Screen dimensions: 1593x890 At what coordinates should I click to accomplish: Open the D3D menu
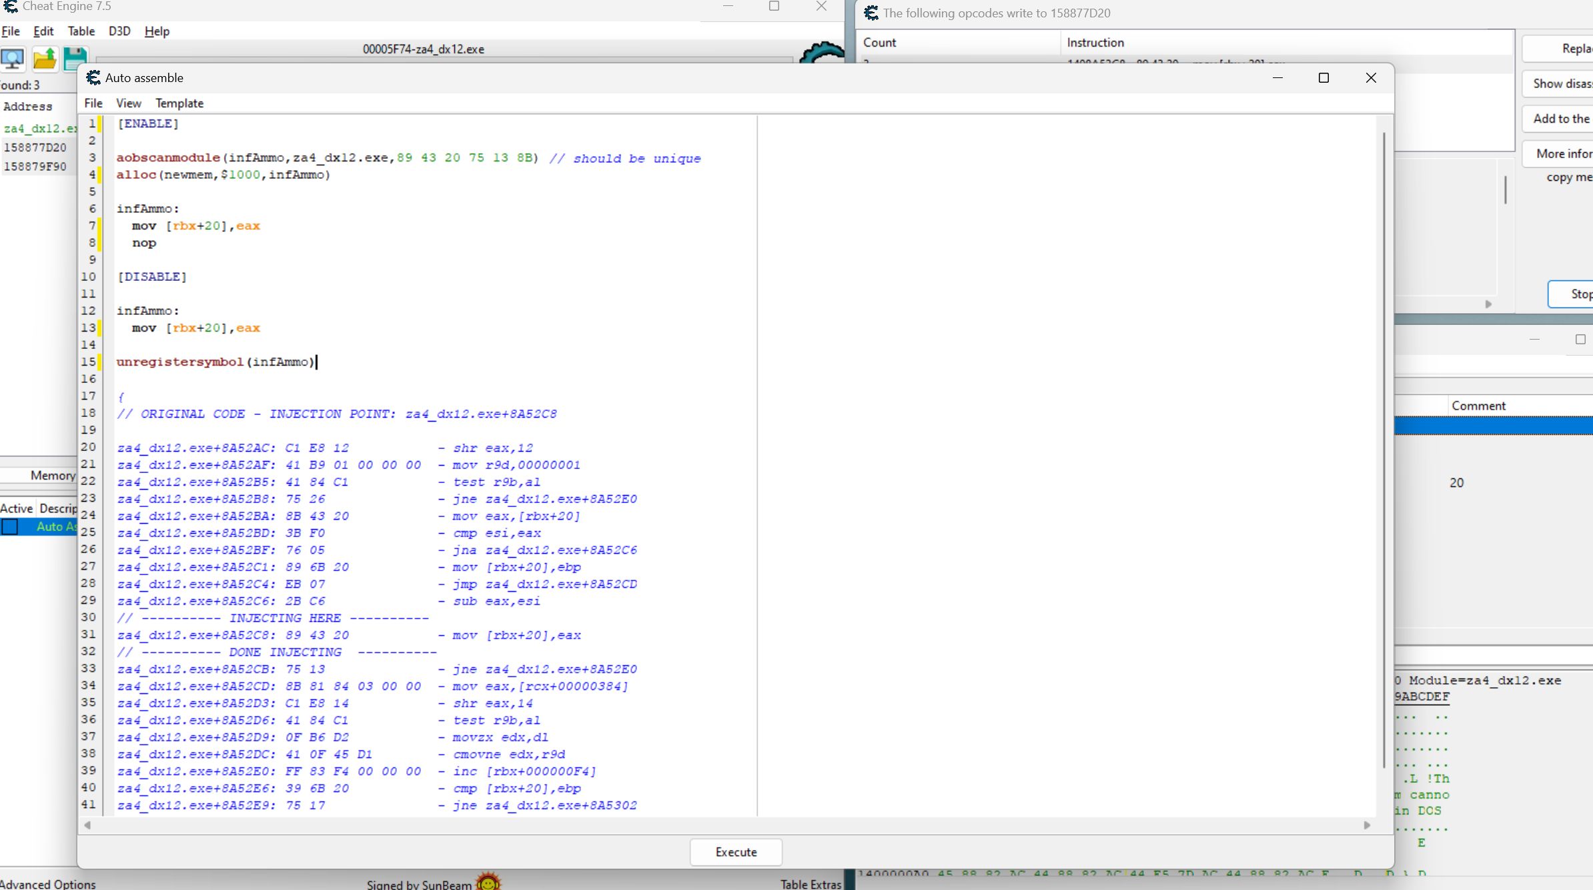(119, 31)
